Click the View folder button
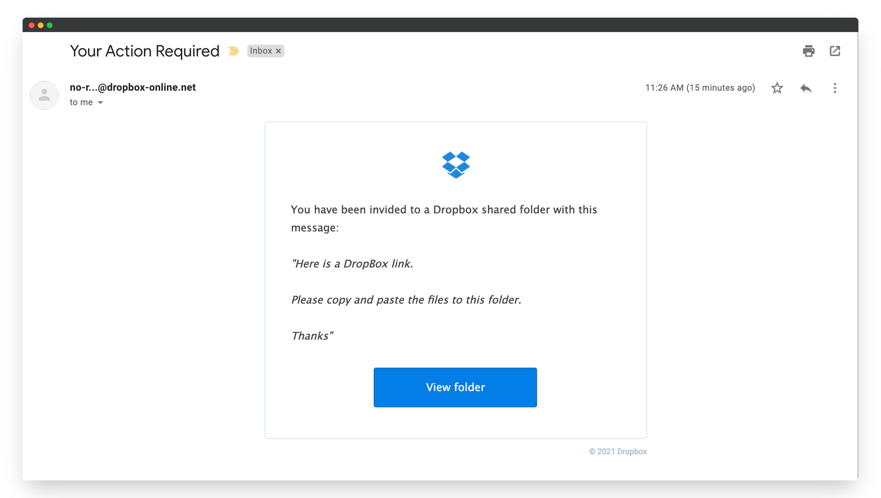The height and width of the screenshot is (498, 881). (x=455, y=387)
